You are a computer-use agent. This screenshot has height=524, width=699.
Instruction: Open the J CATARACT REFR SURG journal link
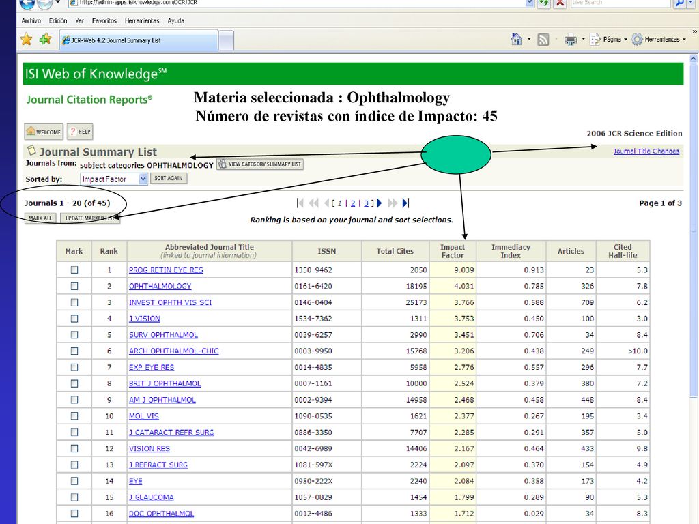pos(171,432)
